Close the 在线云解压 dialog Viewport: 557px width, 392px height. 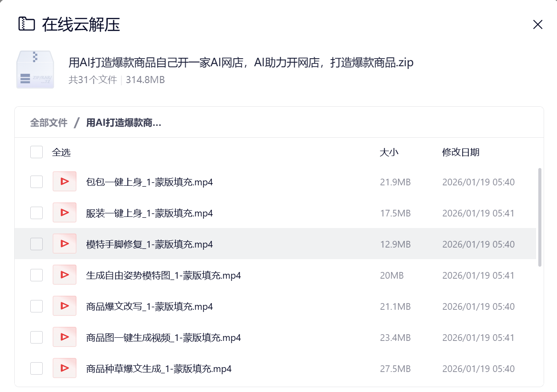pyautogui.click(x=538, y=24)
